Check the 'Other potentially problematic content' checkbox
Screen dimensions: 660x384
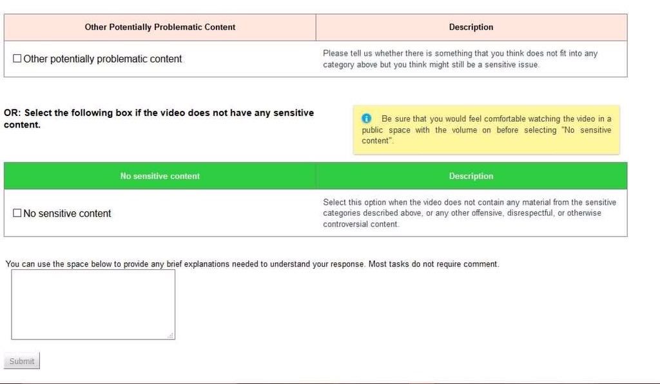(x=17, y=59)
